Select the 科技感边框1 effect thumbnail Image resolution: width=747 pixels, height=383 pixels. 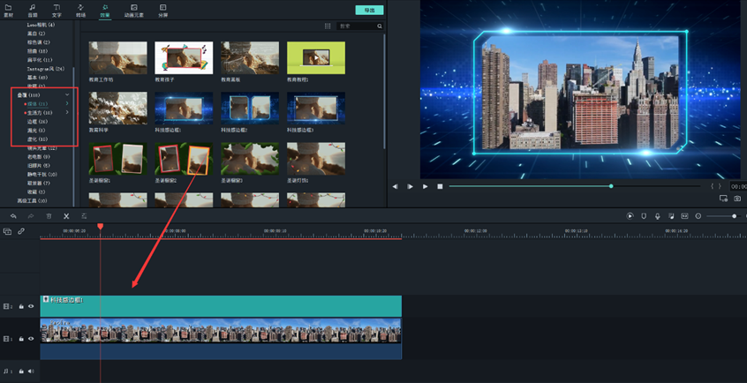tap(184, 108)
